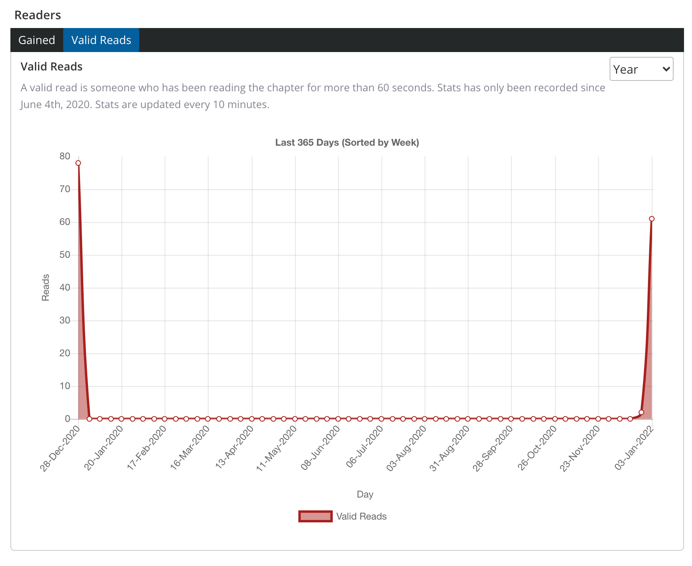This screenshot has width=692, height=566.
Task: Select data point on the 23-Nov-2020 gridline
Action: pos(598,419)
